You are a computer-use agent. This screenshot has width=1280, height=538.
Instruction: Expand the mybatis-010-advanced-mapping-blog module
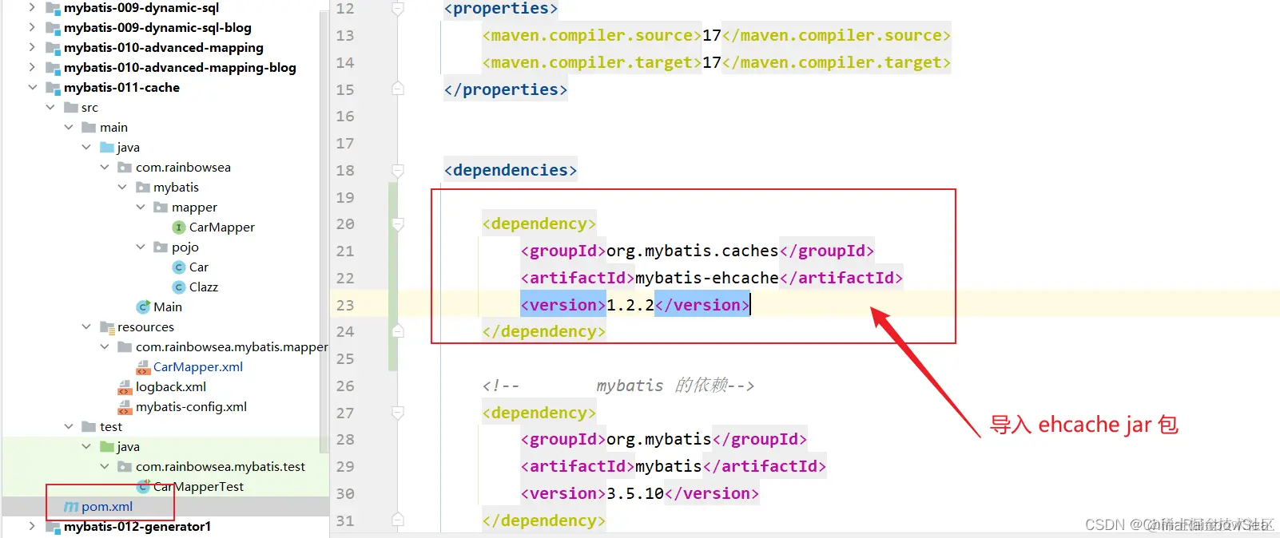pos(32,68)
